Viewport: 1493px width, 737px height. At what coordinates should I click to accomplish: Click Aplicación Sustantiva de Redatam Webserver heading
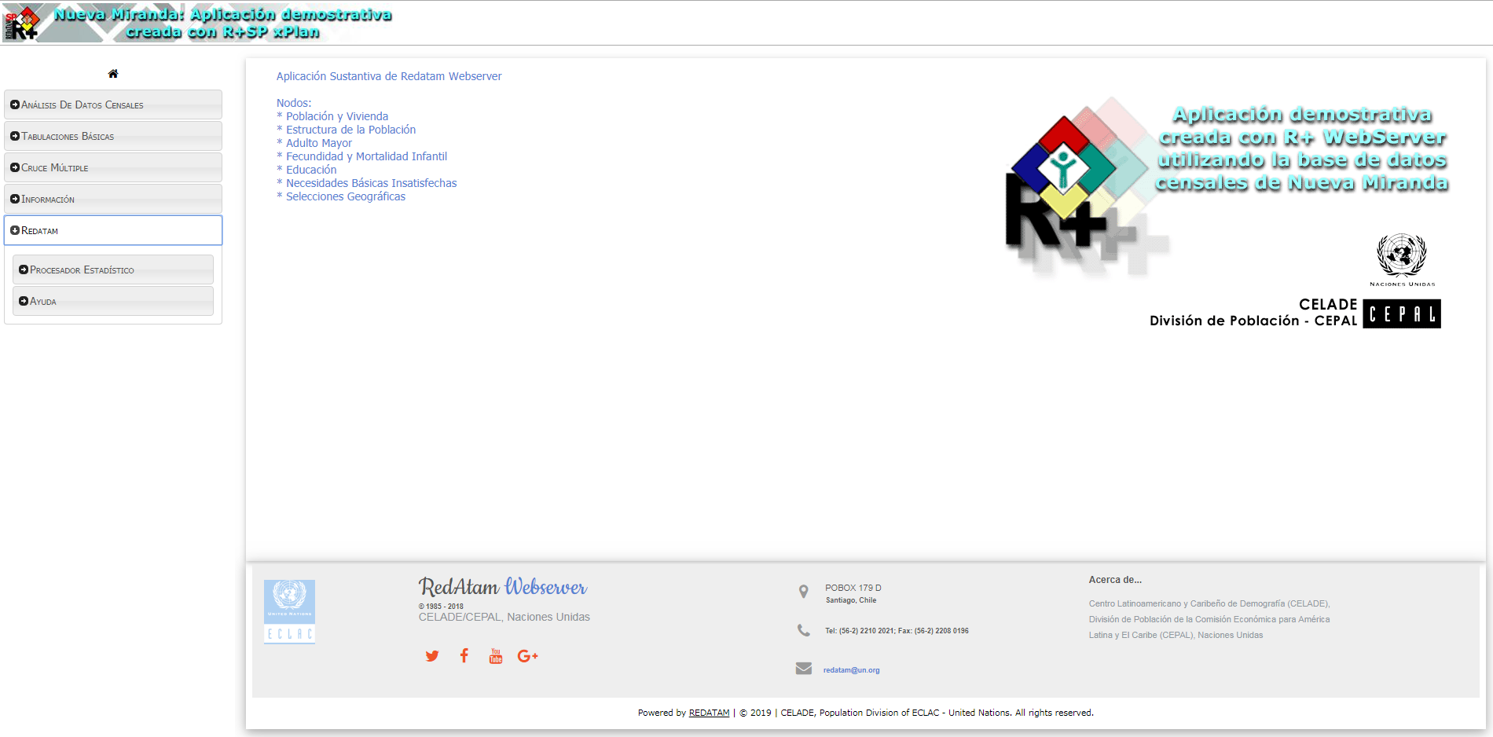click(x=389, y=76)
